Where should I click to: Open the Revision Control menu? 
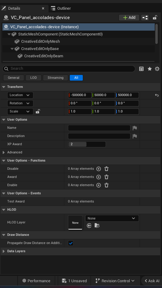[x=115, y=281]
